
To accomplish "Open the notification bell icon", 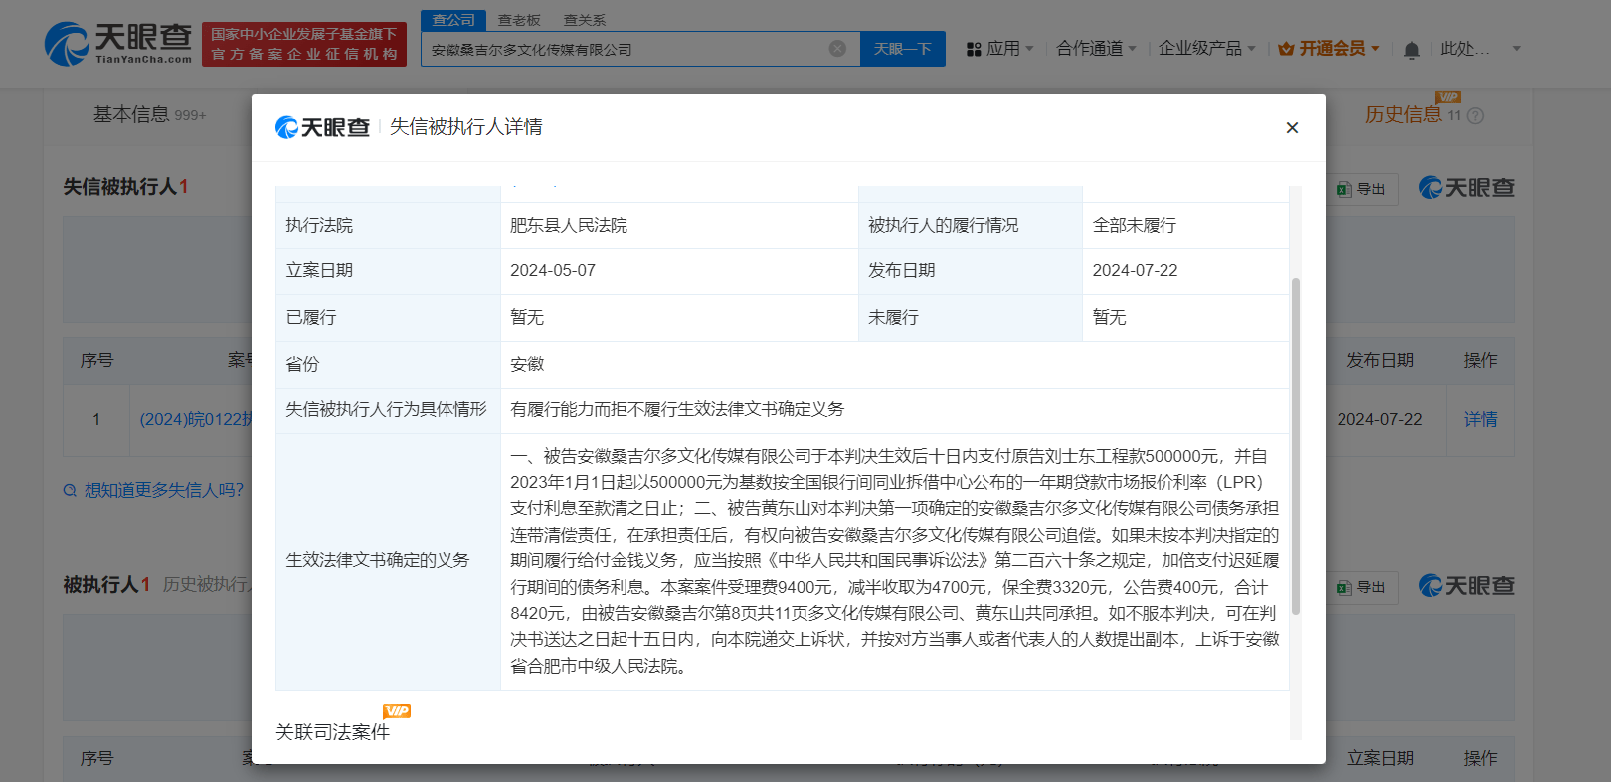I will (x=1411, y=50).
